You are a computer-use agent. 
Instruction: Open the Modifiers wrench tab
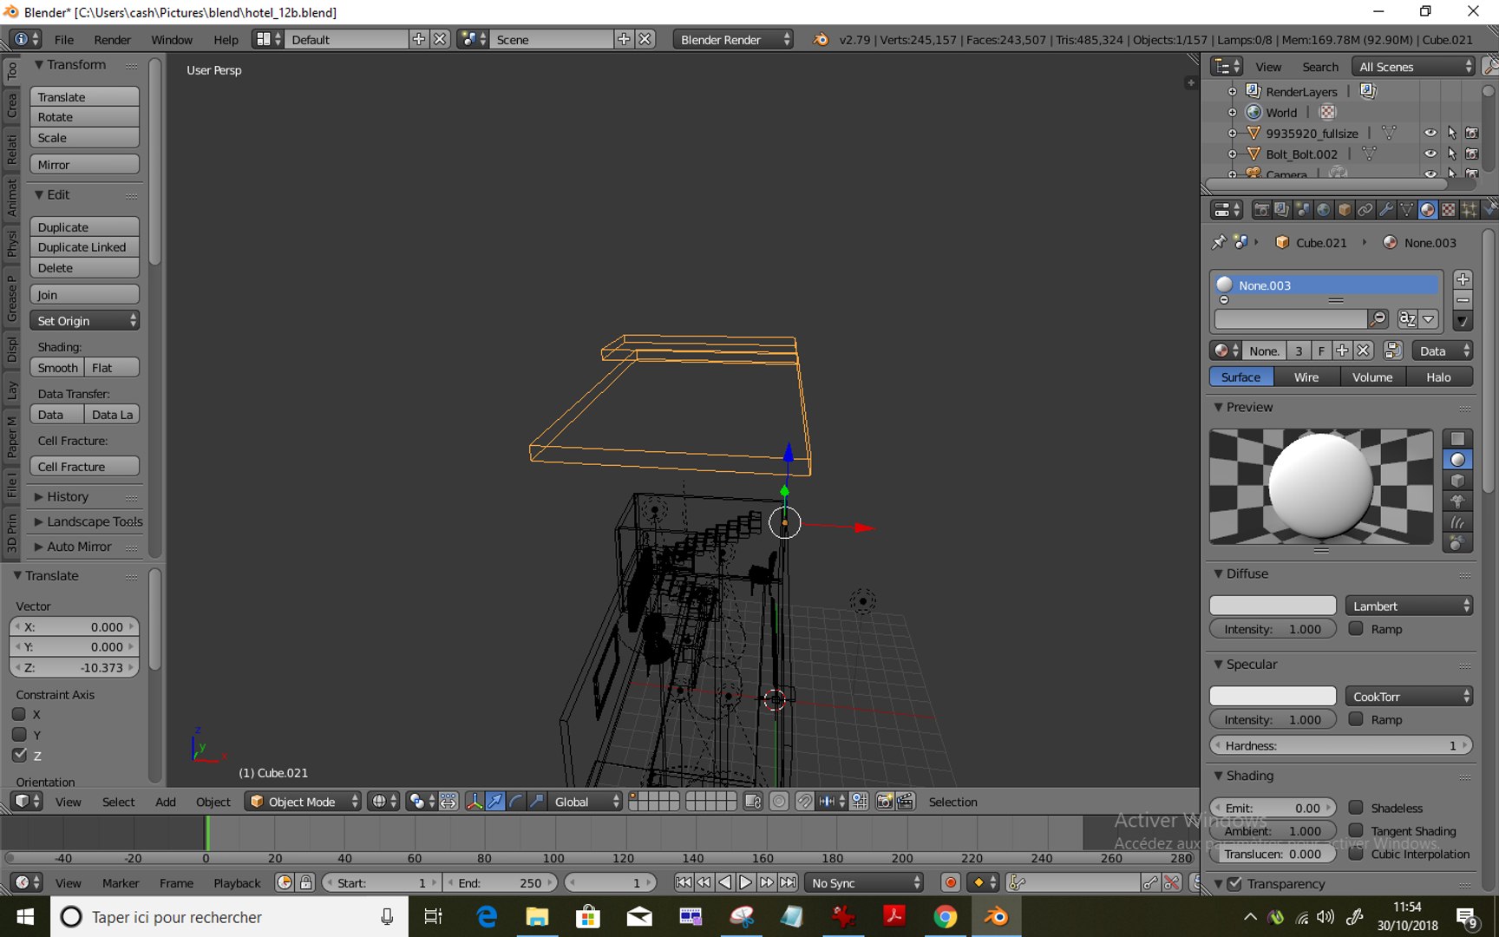click(x=1386, y=210)
